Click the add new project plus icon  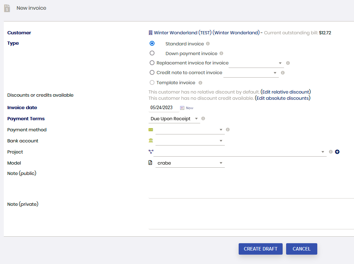click(x=337, y=152)
